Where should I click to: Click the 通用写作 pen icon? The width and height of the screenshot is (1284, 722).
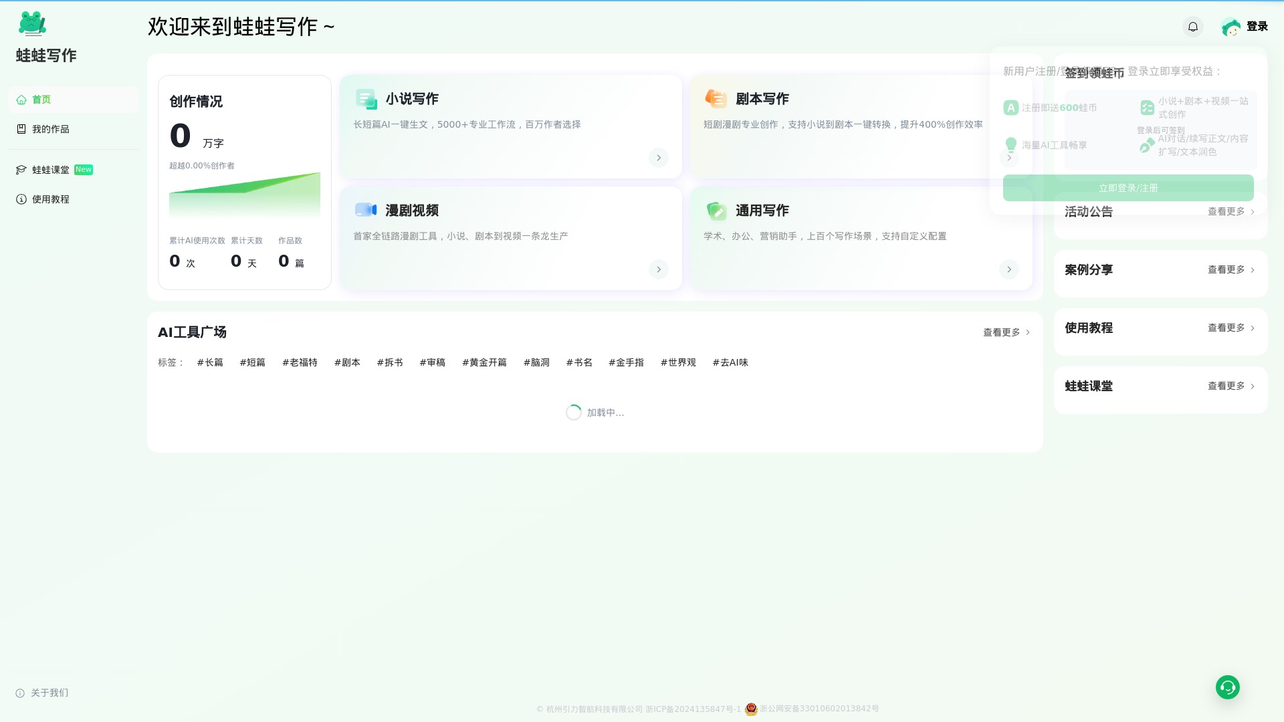click(x=716, y=210)
